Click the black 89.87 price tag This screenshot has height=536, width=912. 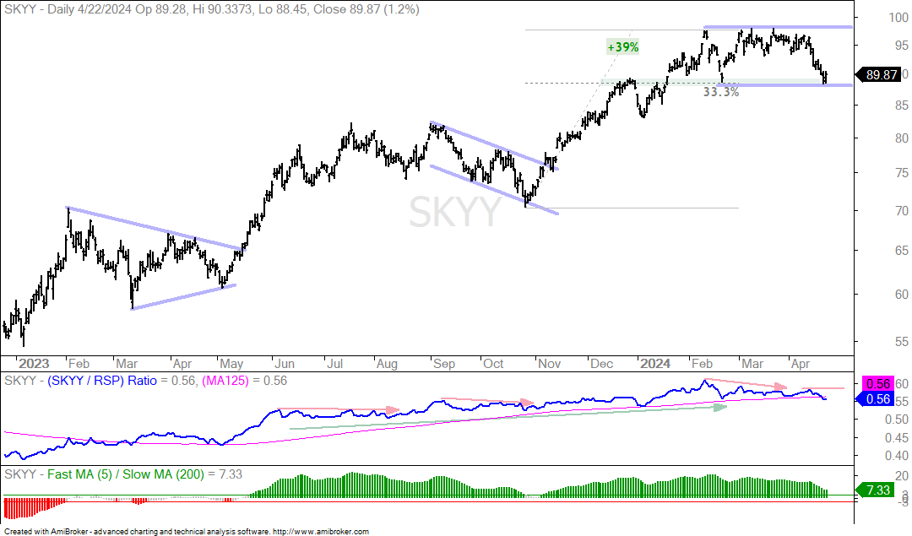click(881, 75)
